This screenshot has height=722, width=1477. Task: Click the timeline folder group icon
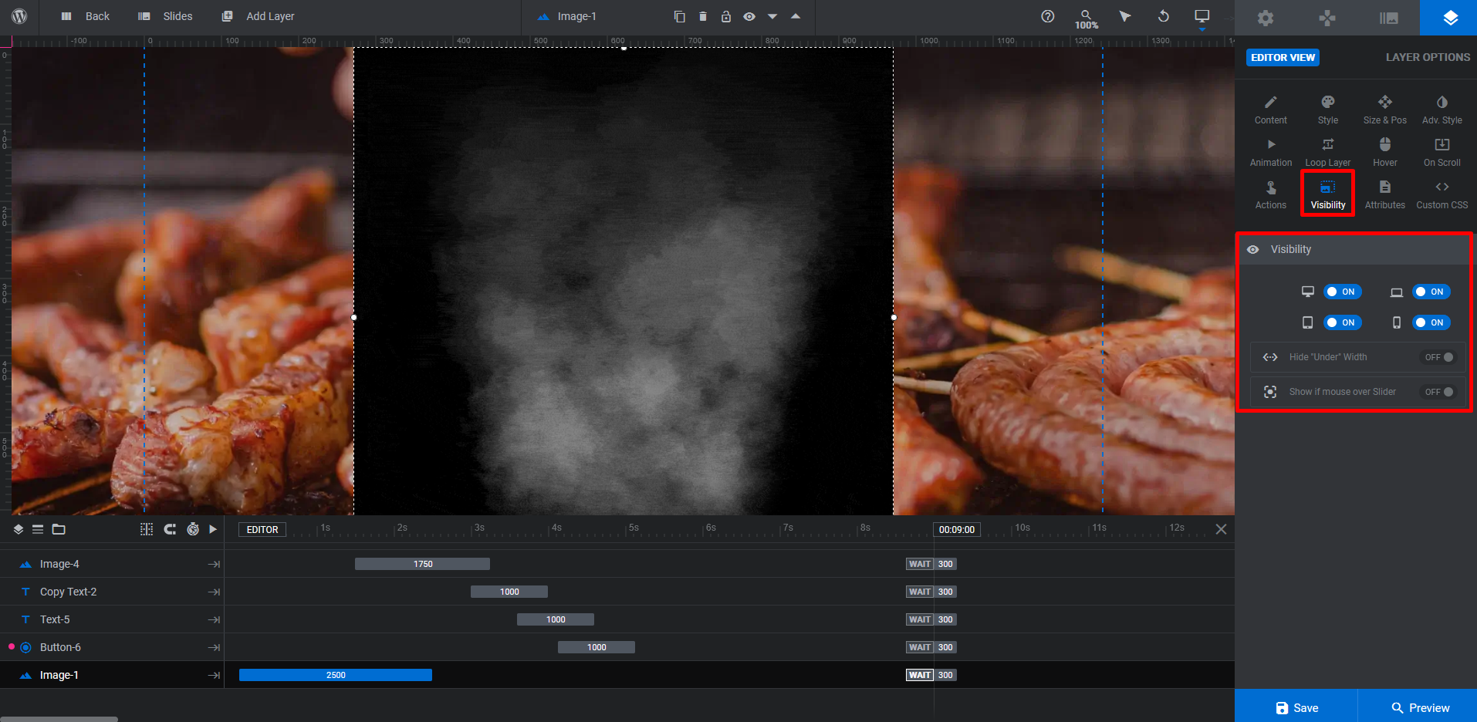pyautogui.click(x=59, y=529)
